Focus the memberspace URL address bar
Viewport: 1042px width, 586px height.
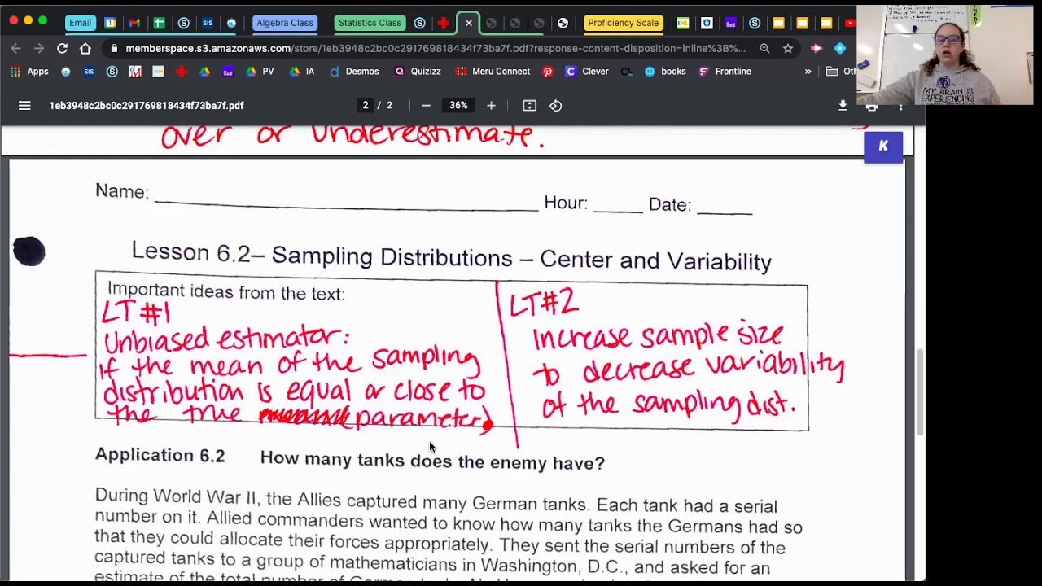436,48
